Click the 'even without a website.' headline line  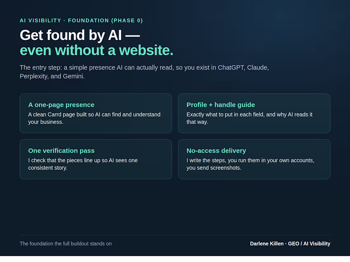pos(96,50)
